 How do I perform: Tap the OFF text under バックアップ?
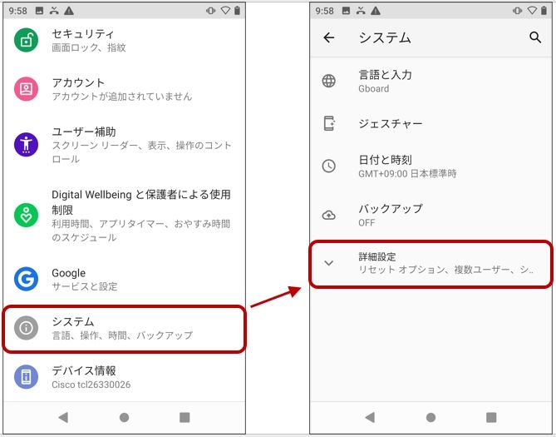(367, 223)
